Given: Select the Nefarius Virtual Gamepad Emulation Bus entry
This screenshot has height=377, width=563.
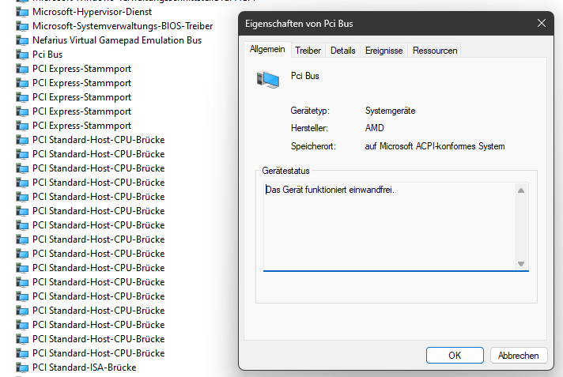Looking at the screenshot, I should click(116, 40).
